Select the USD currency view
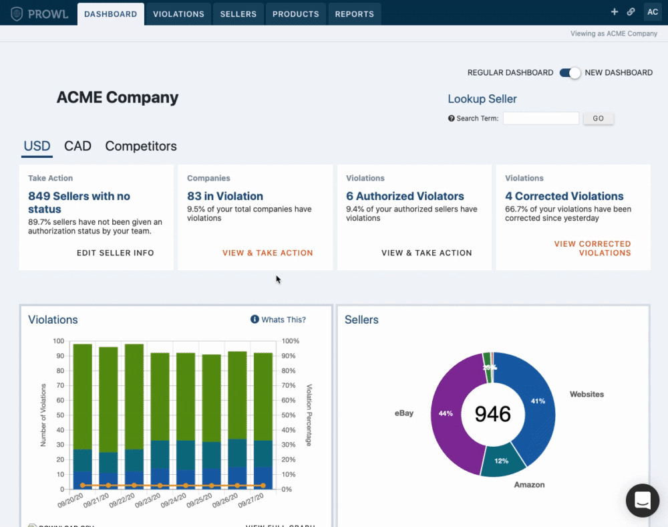The image size is (668, 527). tap(37, 146)
